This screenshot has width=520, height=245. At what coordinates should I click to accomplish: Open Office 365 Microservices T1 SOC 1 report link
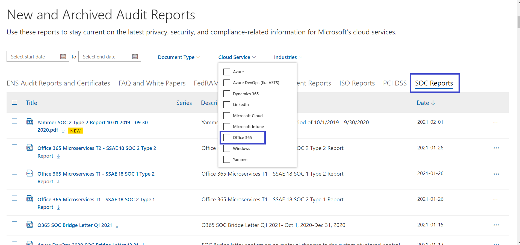click(x=96, y=178)
